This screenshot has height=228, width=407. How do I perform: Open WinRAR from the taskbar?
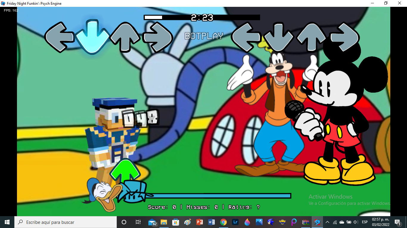[x=305, y=222]
